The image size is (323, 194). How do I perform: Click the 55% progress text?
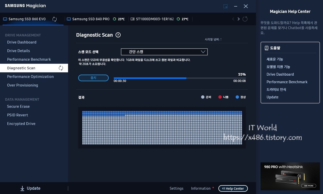point(242,75)
